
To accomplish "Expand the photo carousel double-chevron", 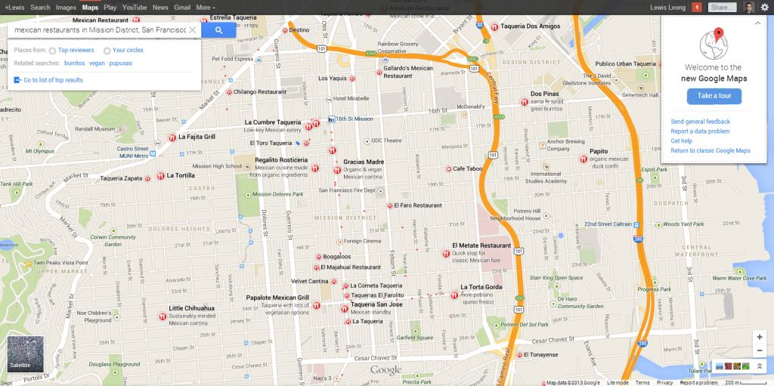I will point(760,366).
